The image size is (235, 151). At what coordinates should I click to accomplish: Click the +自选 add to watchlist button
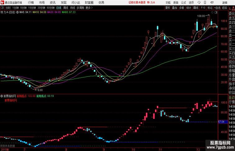click(x=217, y=8)
